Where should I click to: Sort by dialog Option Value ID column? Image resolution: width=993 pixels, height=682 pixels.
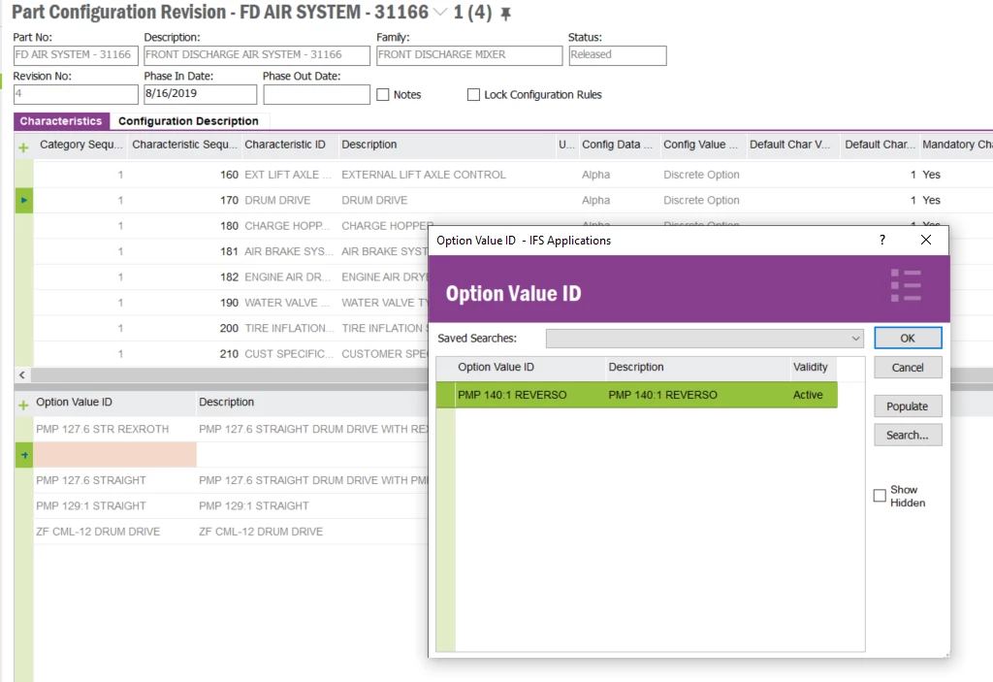point(529,367)
